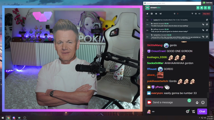214x120 pixels.
Task: Click the channel points avatar icon
Action: (x=149, y=112)
